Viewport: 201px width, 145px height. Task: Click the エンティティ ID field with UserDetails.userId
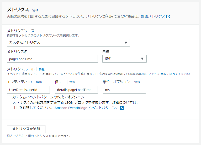[x=28, y=90]
